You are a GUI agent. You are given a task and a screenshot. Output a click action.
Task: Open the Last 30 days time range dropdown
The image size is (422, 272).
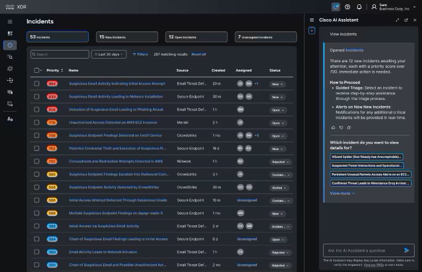[109, 54]
